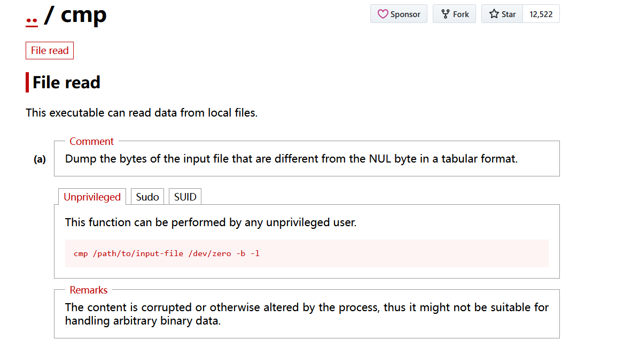
Task: Click the 'cmp' page title
Action: (83, 14)
